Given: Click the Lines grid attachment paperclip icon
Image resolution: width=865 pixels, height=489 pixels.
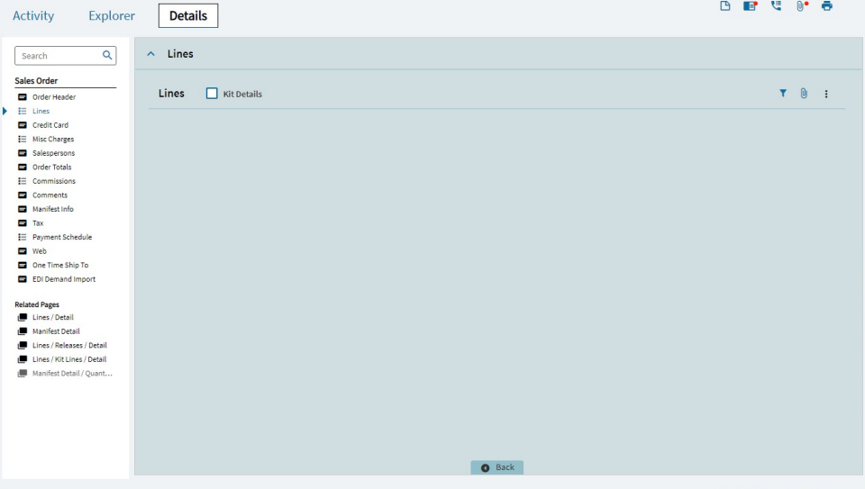Looking at the screenshot, I should click(x=804, y=93).
